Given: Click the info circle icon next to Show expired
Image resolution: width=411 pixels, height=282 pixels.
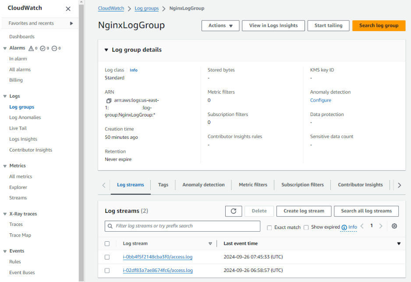Looking at the screenshot, I should tap(344, 227).
